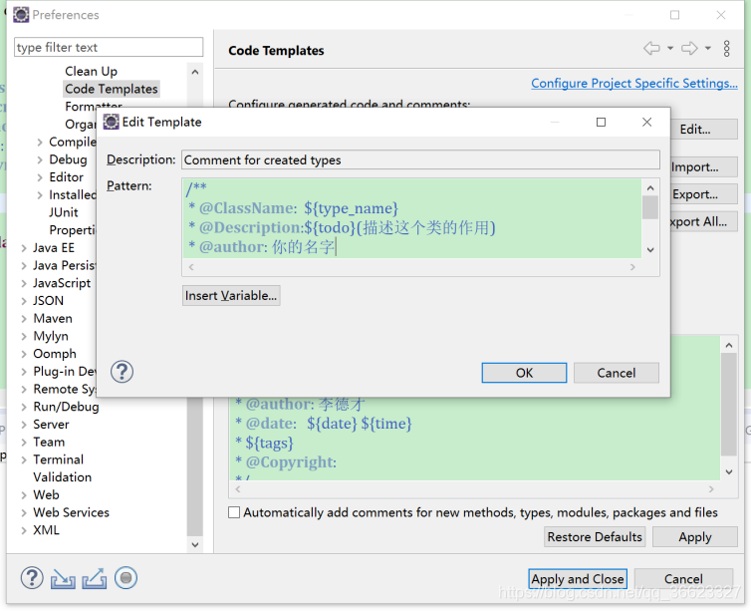The image size is (751, 611).
Task: Expand the Debug tree node
Action: coord(40,160)
